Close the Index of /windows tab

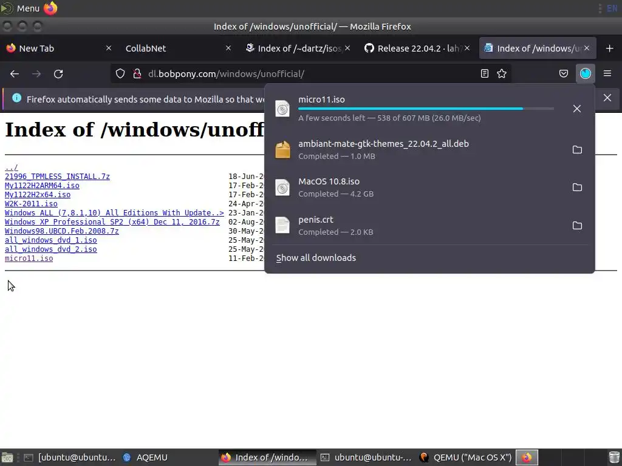(x=587, y=48)
